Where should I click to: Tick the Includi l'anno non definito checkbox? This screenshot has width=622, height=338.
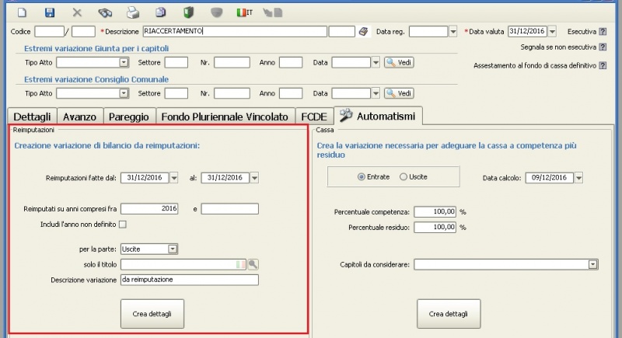[x=123, y=225]
